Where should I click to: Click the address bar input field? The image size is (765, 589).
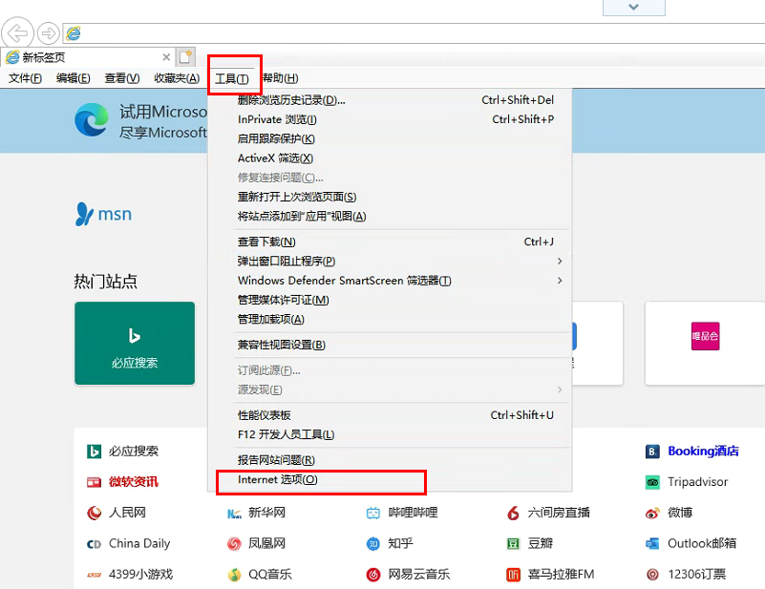coord(414,33)
